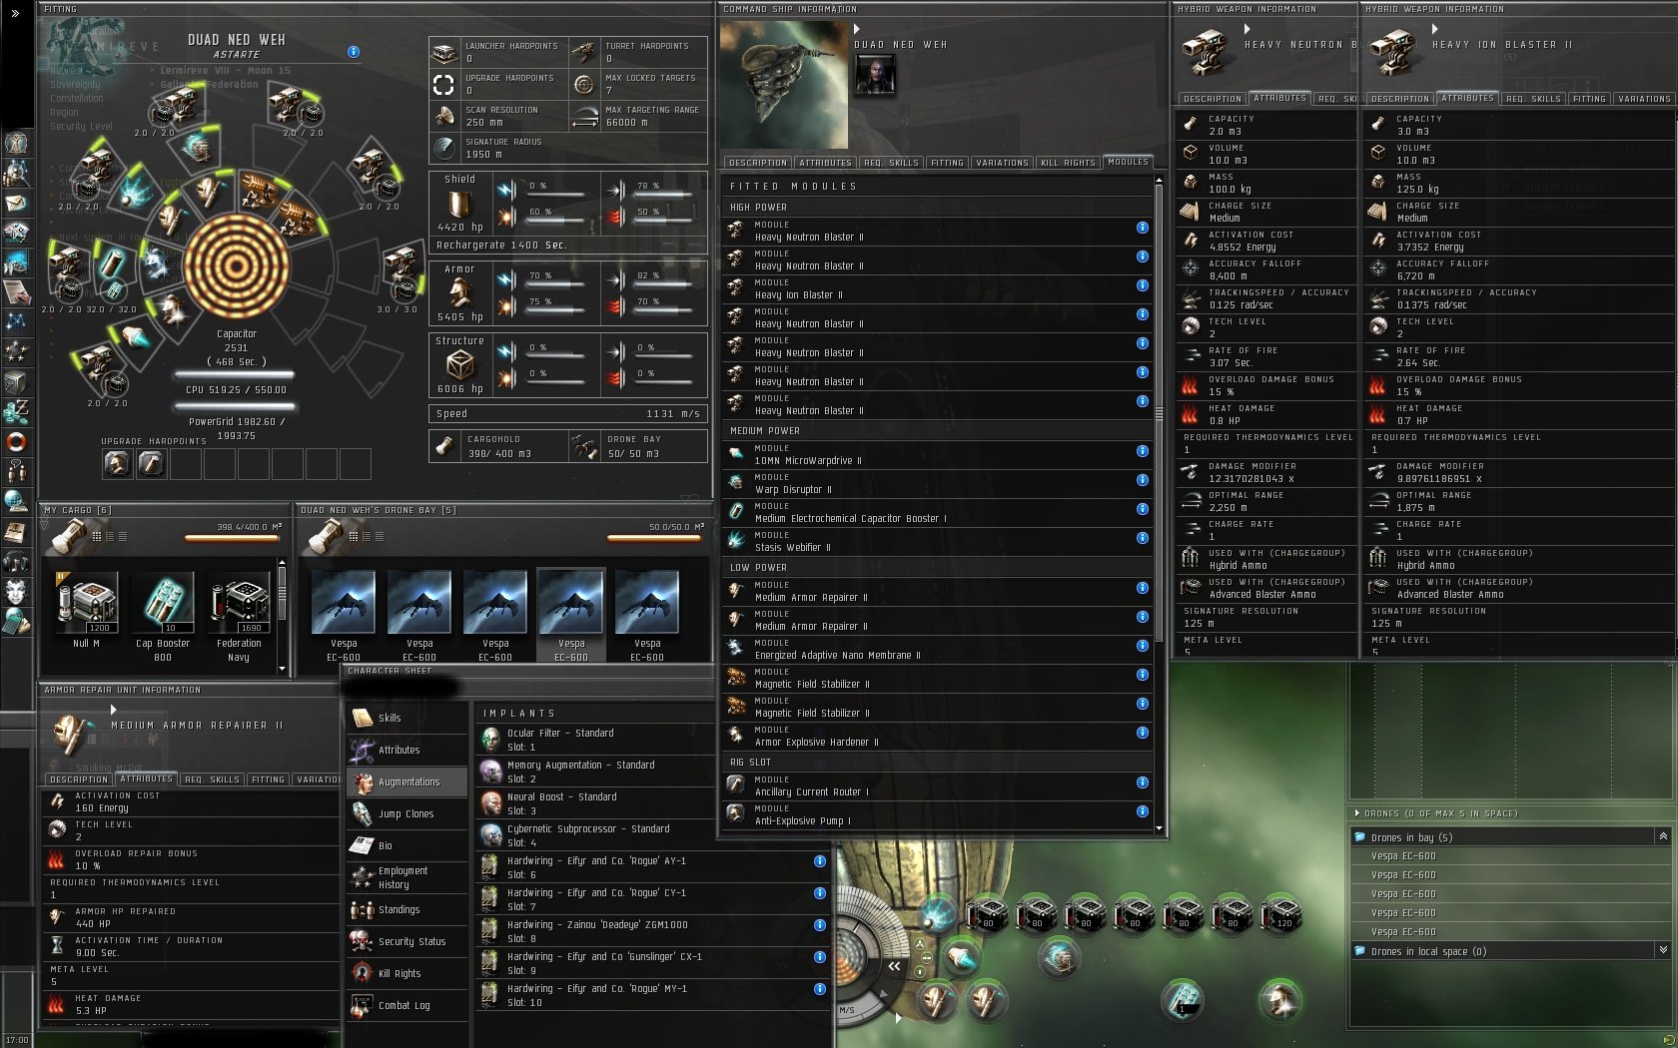Show info for Stasis Webifier II module
The width and height of the screenshot is (1678, 1048).
(1142, 537)
